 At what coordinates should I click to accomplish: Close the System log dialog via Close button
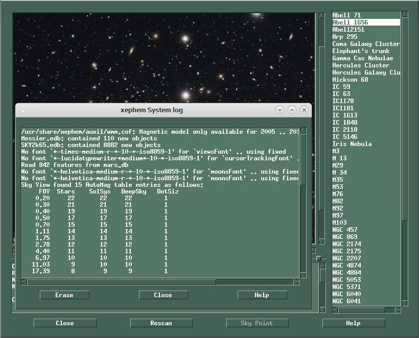(x=164, y=295)
